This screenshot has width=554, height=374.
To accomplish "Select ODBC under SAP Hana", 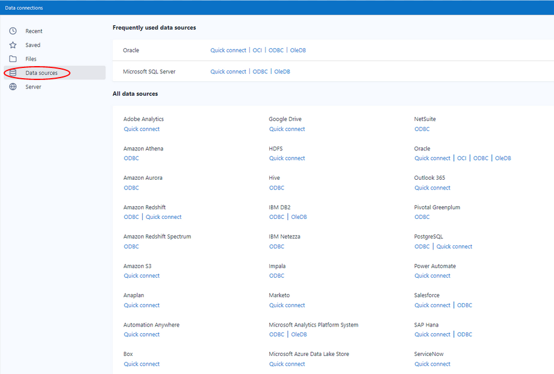I will click(465, 334).
